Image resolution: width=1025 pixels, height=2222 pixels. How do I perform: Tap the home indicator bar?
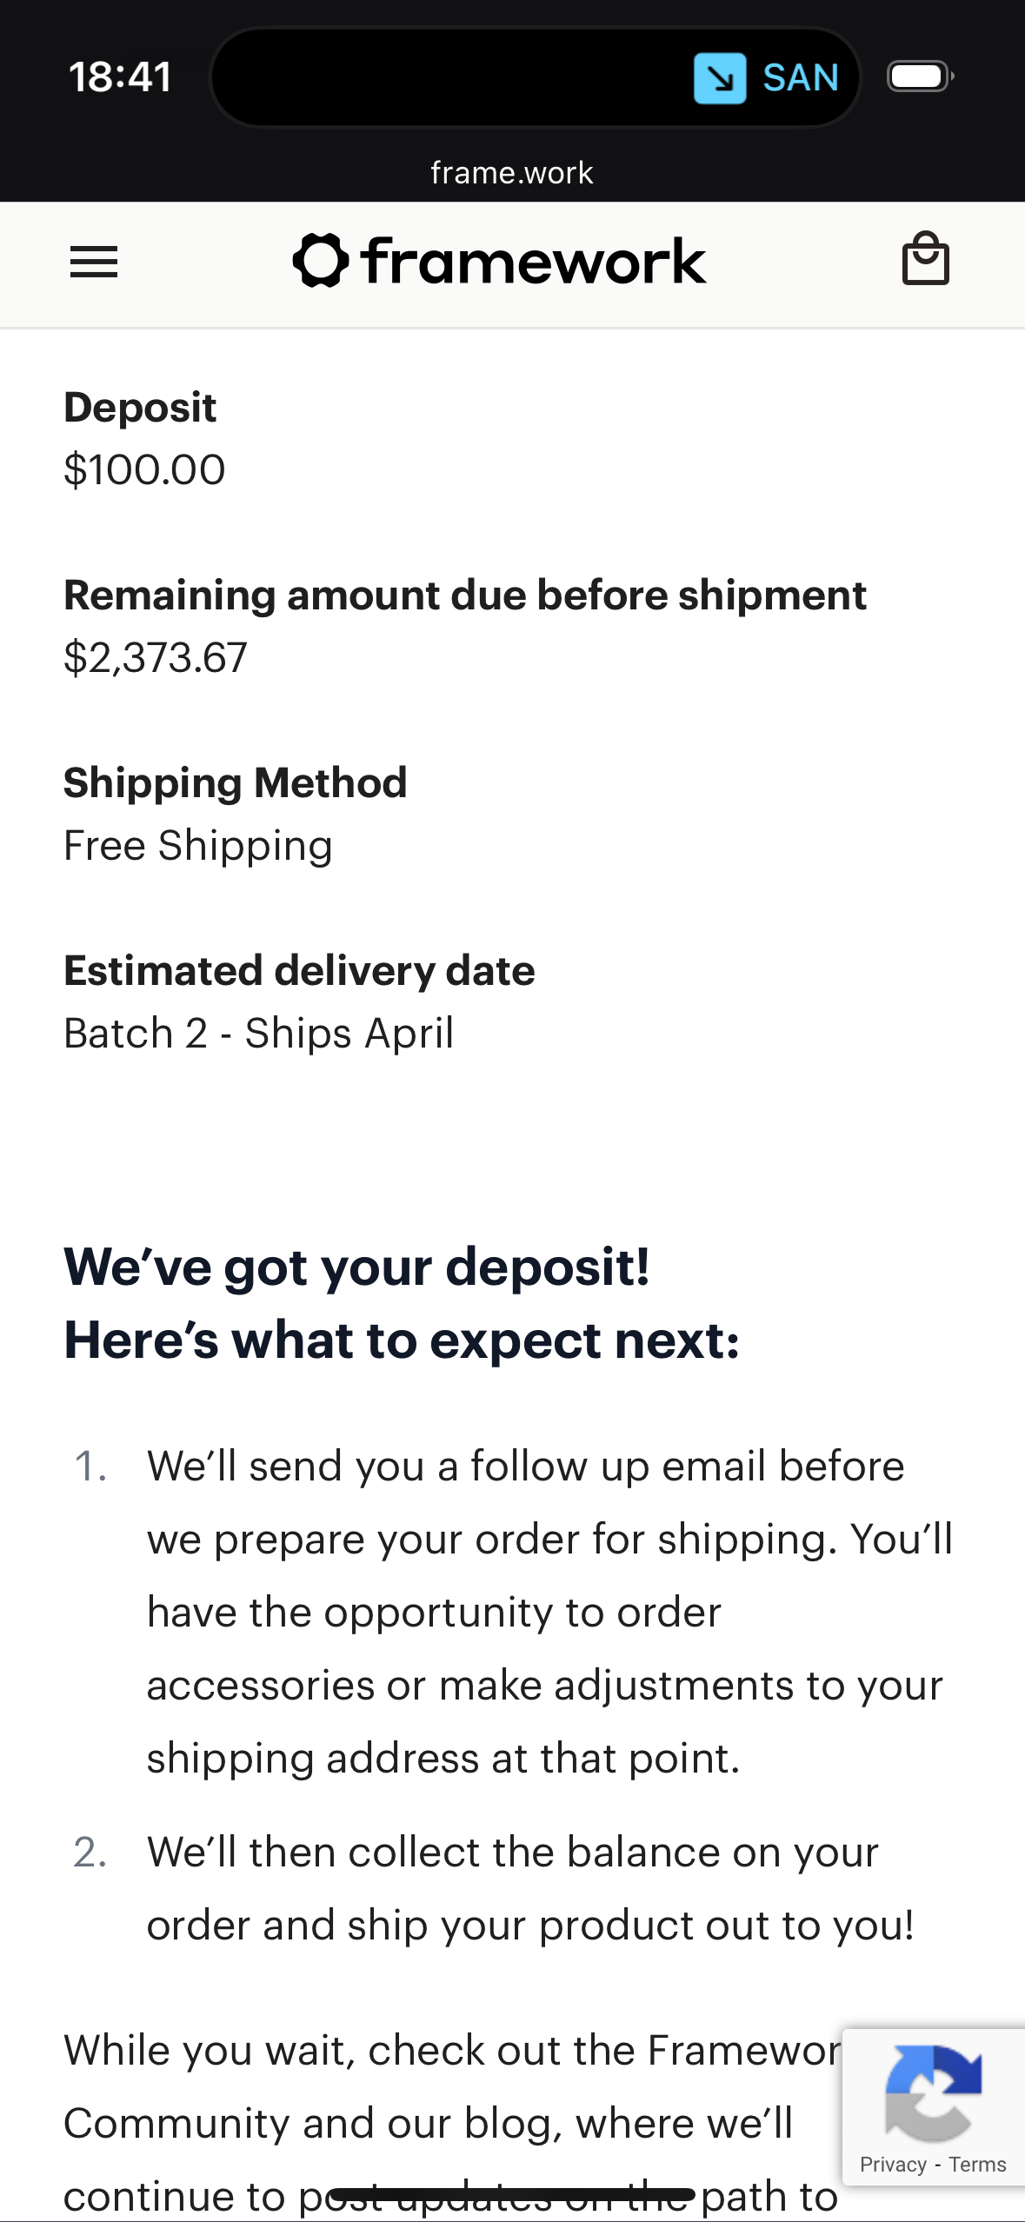click(x=512, y=2194)
